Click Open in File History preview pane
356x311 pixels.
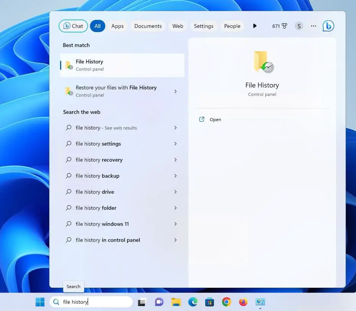click(x=215, y=120)
